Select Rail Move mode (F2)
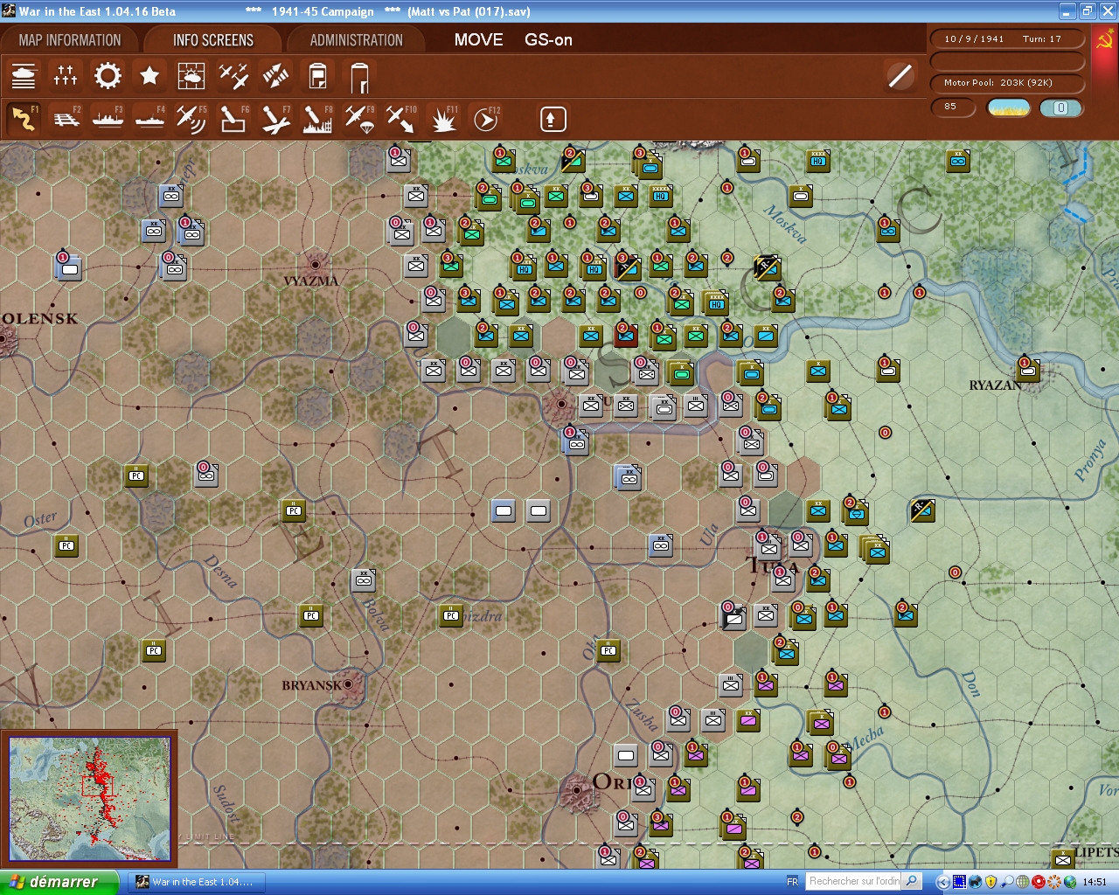The width and height of the screenshot is (1119, 895). (x=66, y=119)
